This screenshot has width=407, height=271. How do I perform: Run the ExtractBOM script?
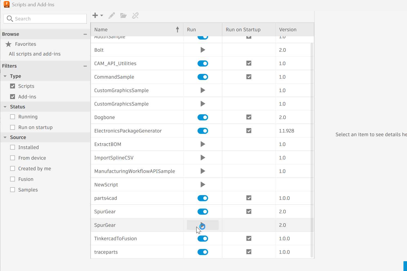coord(203,144)
